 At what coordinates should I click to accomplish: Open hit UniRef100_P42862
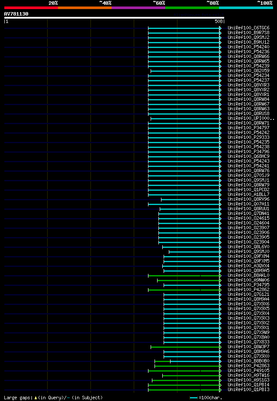pyautogui.click(x=248, y=290)
